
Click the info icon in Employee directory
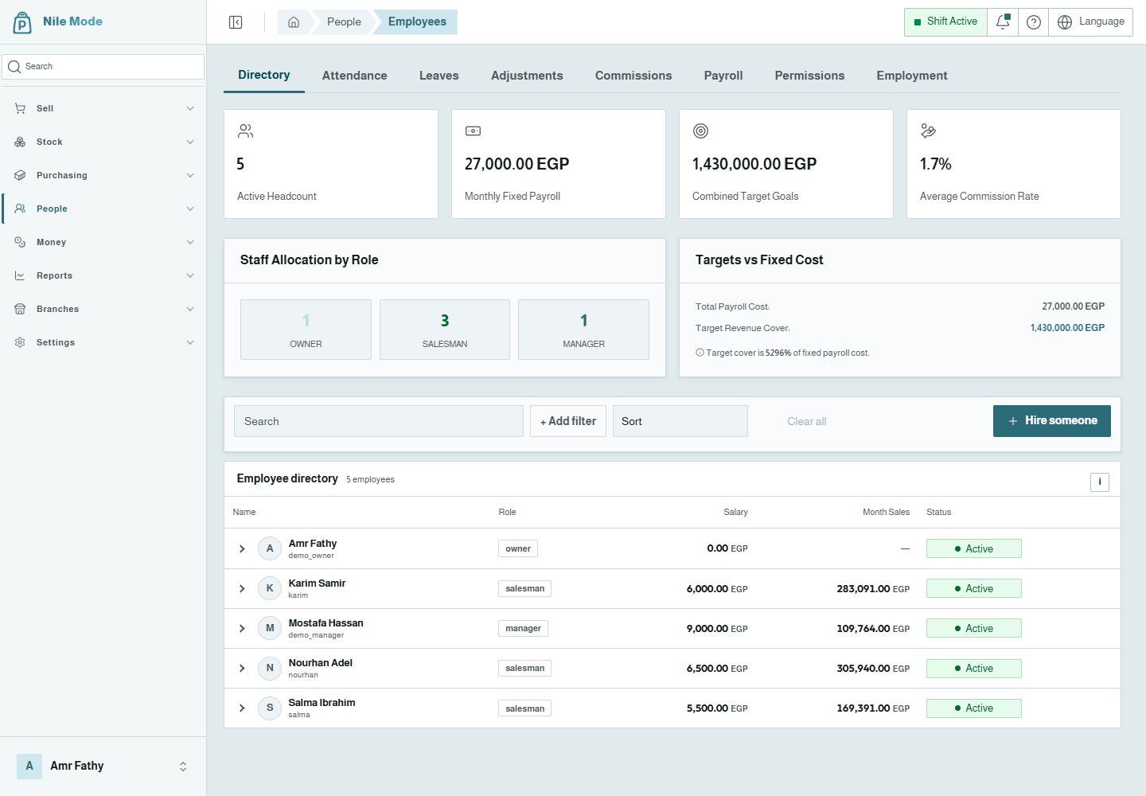1100,482
